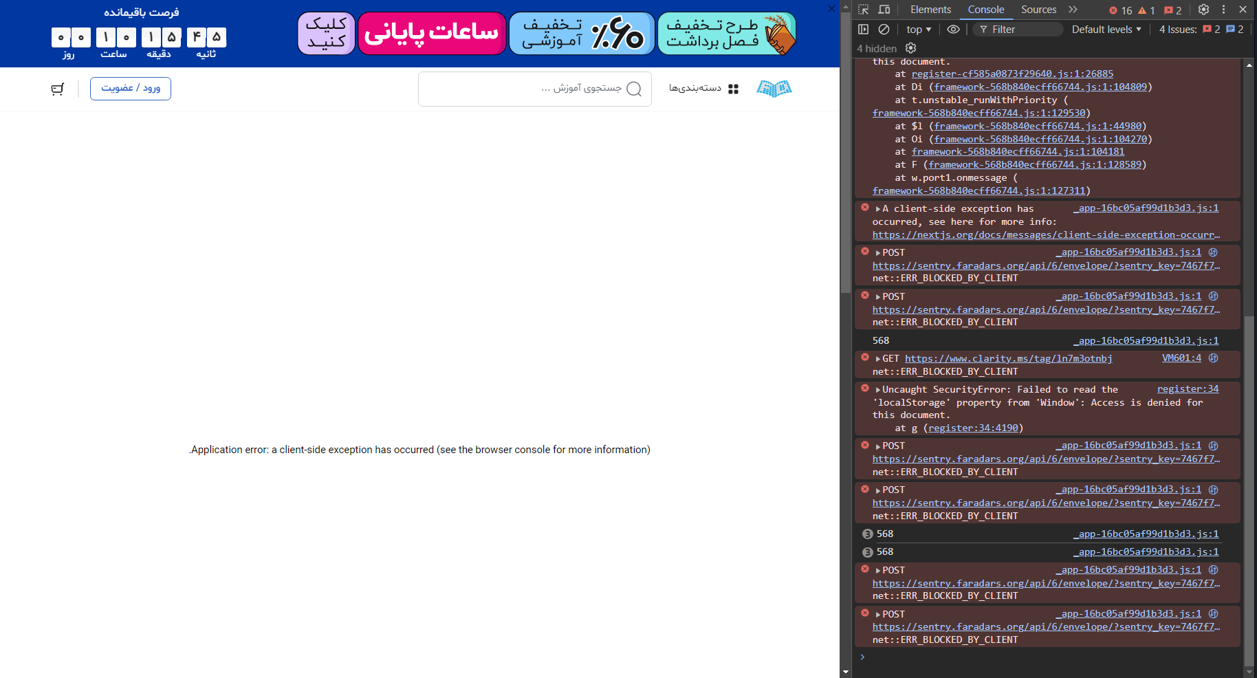Open the categories grid icon menu
This screenshot has height=678, width=1257.
733,89
